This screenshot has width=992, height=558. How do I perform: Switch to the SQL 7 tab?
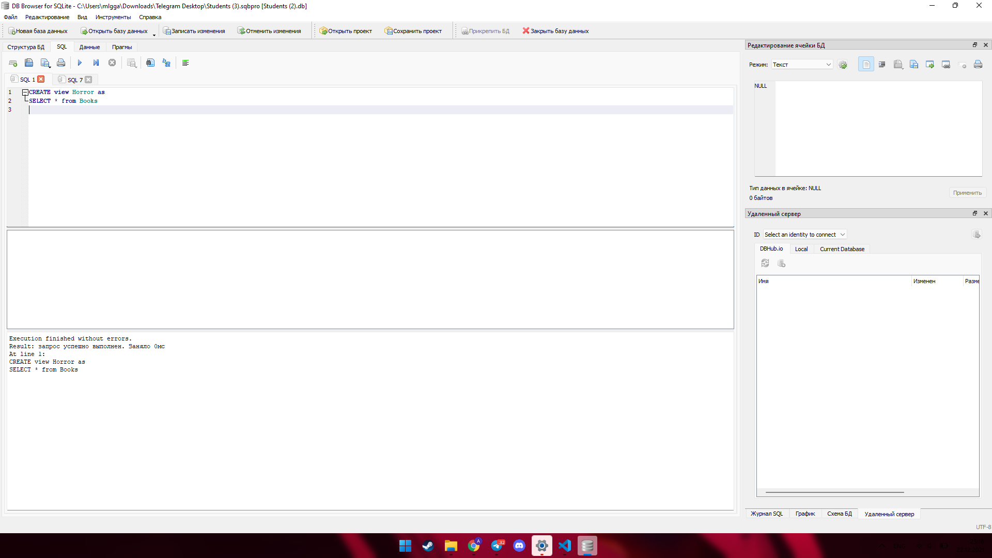point(75,80)
